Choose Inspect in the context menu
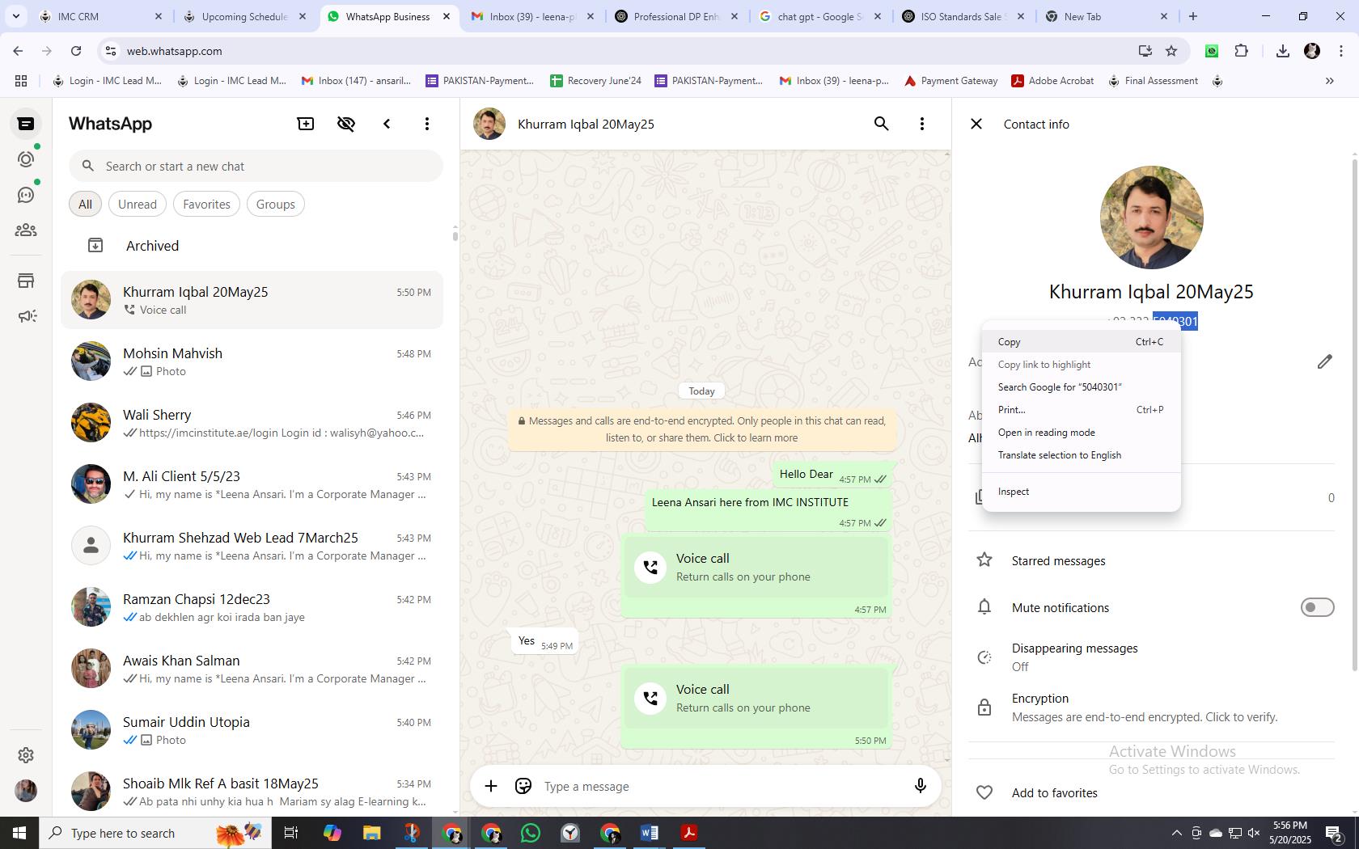1359x849 pixels. (1081, 492)
